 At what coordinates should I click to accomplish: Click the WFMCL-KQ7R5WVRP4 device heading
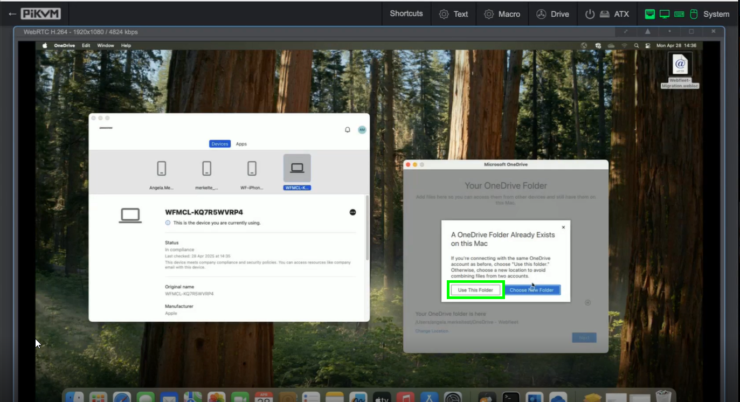click(204, 212)
